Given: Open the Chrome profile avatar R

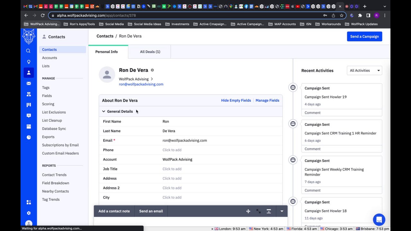Looking at the screenshot, I should (376, 15).
